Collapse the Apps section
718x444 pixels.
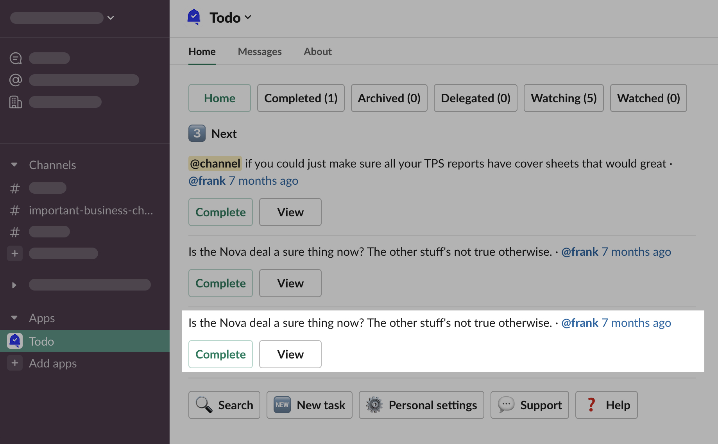(14, 318)
